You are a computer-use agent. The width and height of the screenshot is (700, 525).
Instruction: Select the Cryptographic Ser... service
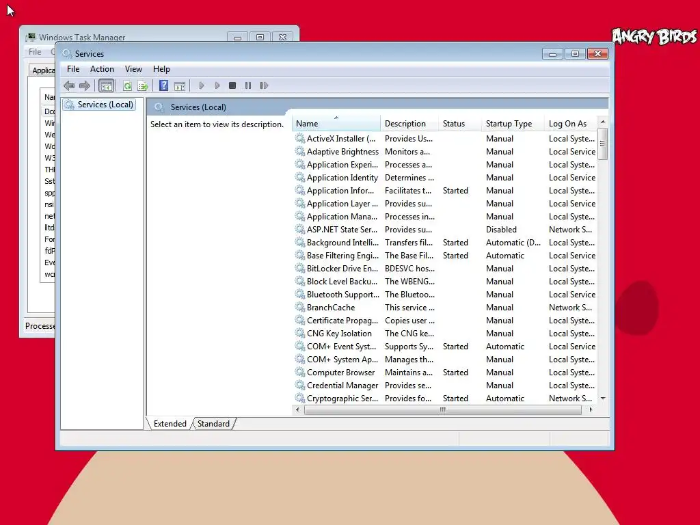coord(445,399)
